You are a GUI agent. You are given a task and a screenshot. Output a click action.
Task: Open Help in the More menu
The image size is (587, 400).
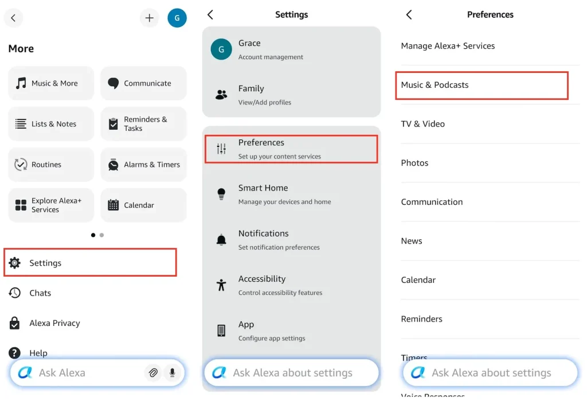point(90,353)
